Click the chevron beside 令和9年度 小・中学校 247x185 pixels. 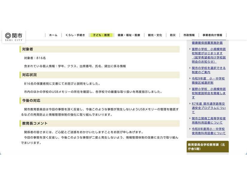coord(190,78)
